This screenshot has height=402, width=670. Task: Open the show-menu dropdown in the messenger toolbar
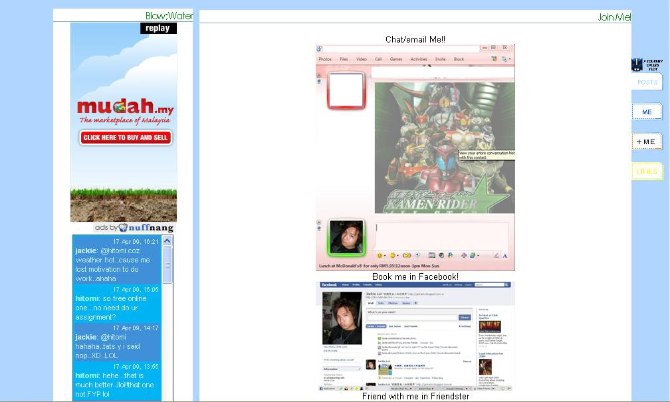click(x=506, y=59)
